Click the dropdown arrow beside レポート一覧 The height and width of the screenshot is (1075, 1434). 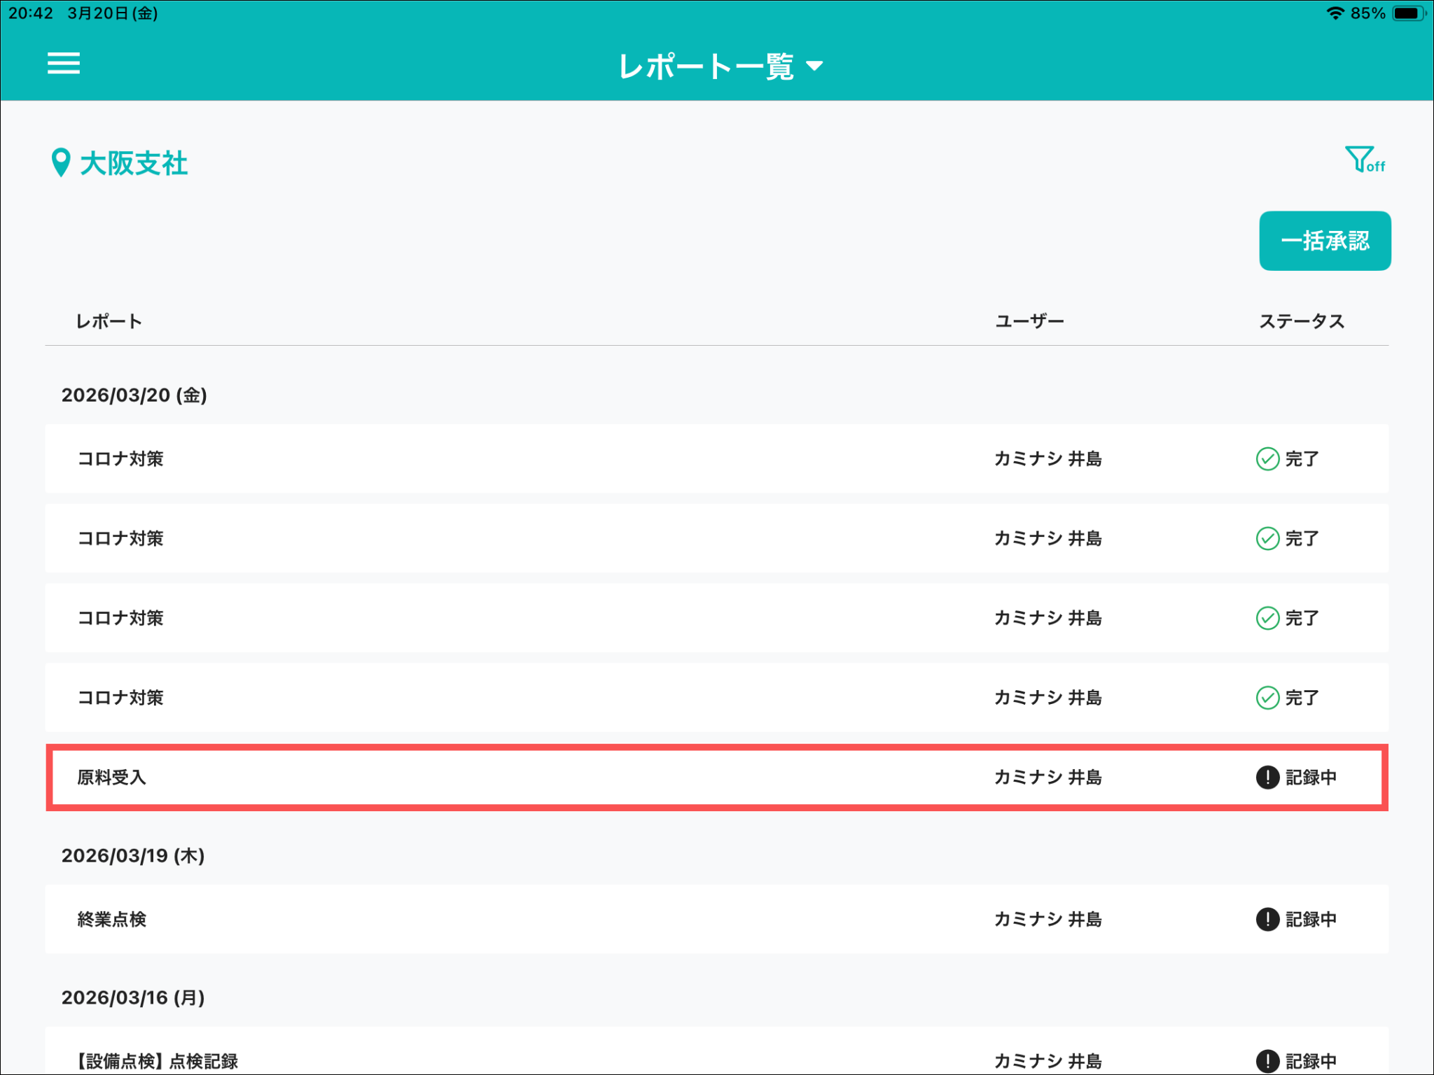(814, 66)
